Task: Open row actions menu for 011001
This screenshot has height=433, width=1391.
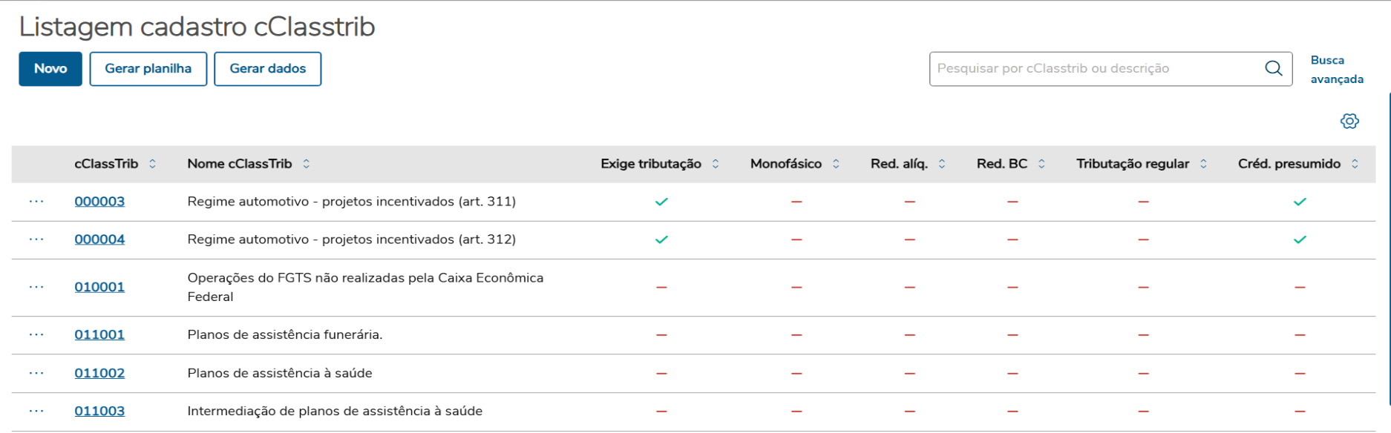Action: tap(36, 334)
